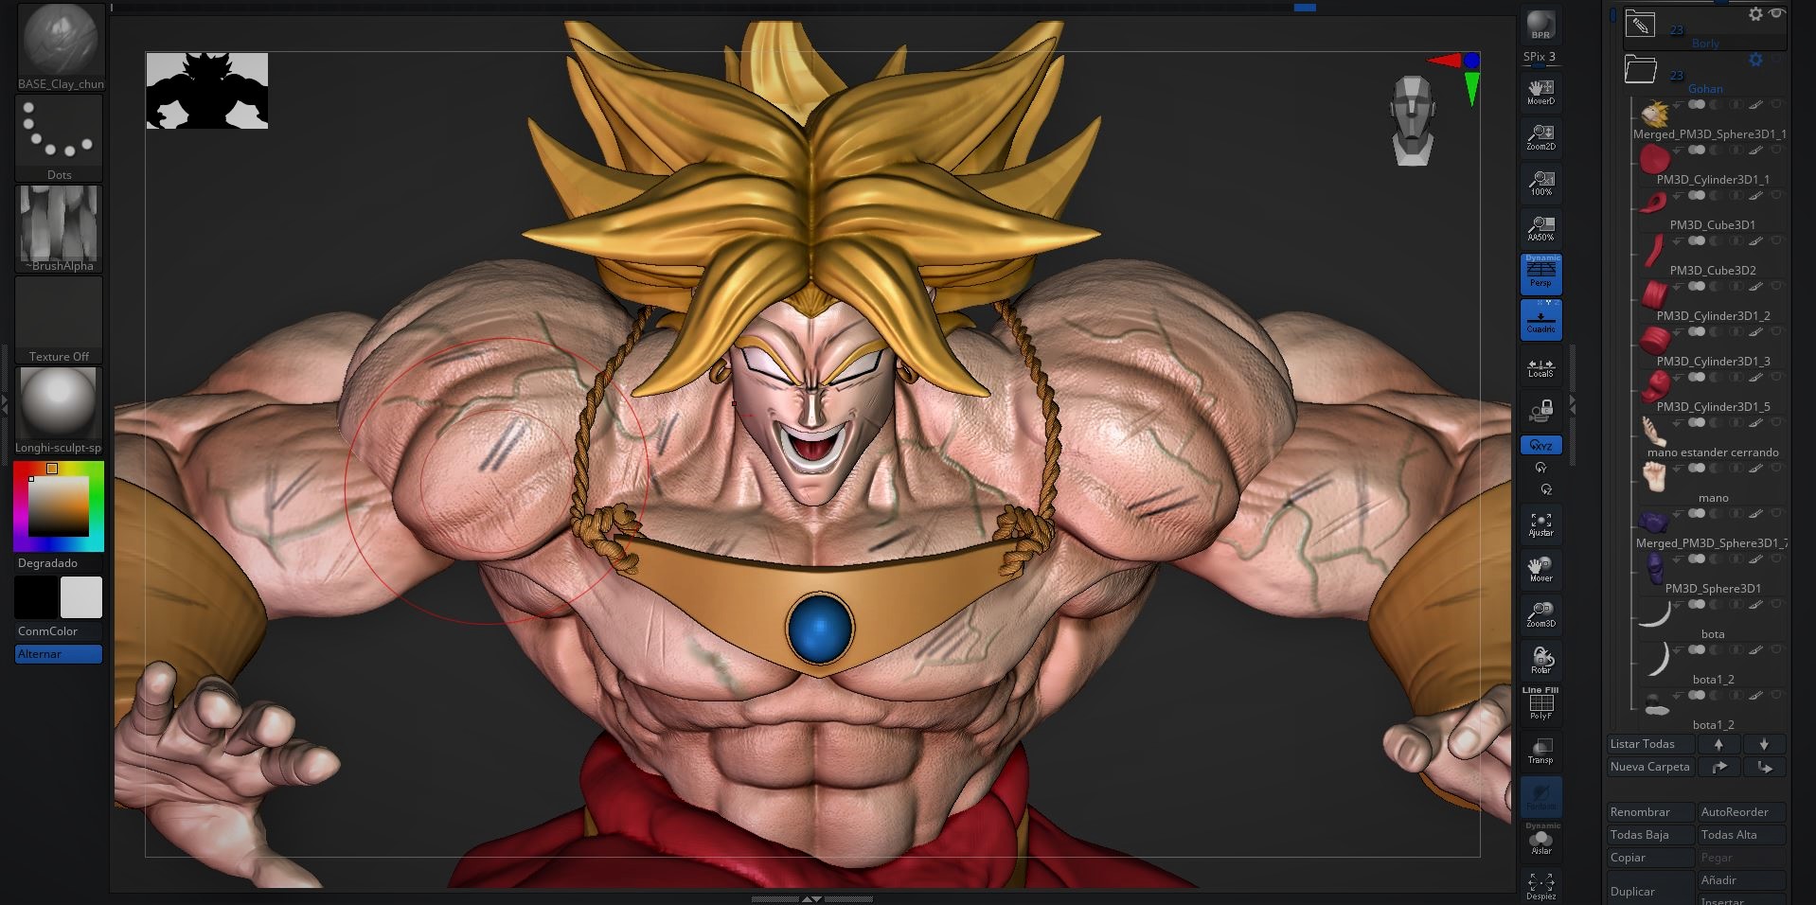Pick a color in the color picker
Viewport: 1816px width, 905px height.
pos(59,506)
